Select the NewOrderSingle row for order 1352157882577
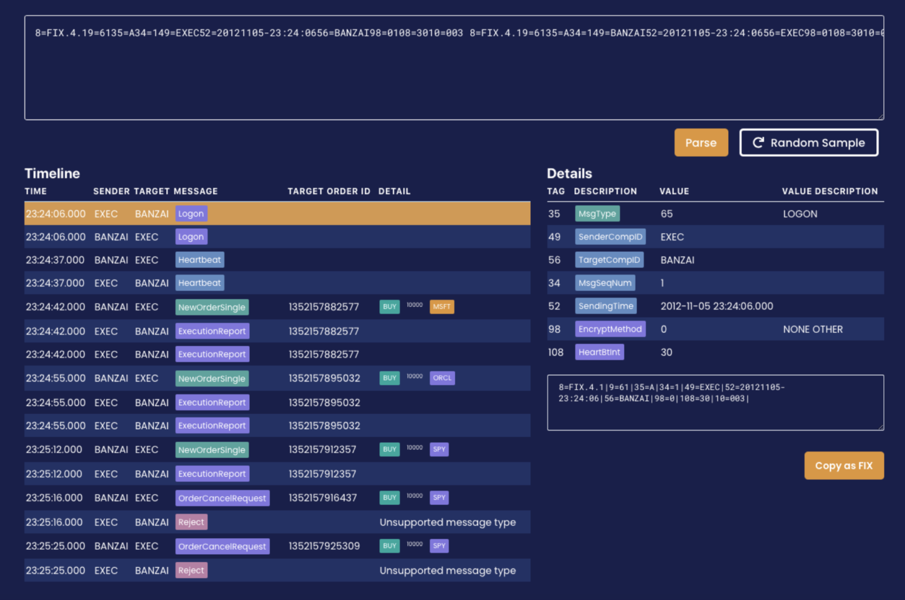The image size is (905, 600). pyautogui.click(x=277, y=307)
